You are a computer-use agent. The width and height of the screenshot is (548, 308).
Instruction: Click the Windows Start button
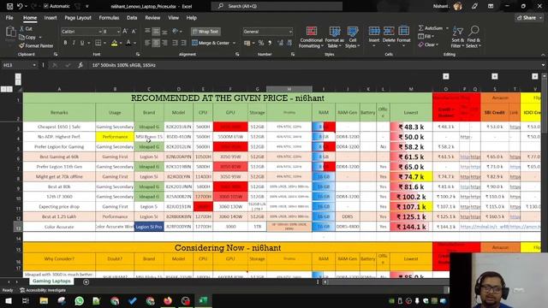(x=9, y=300)
